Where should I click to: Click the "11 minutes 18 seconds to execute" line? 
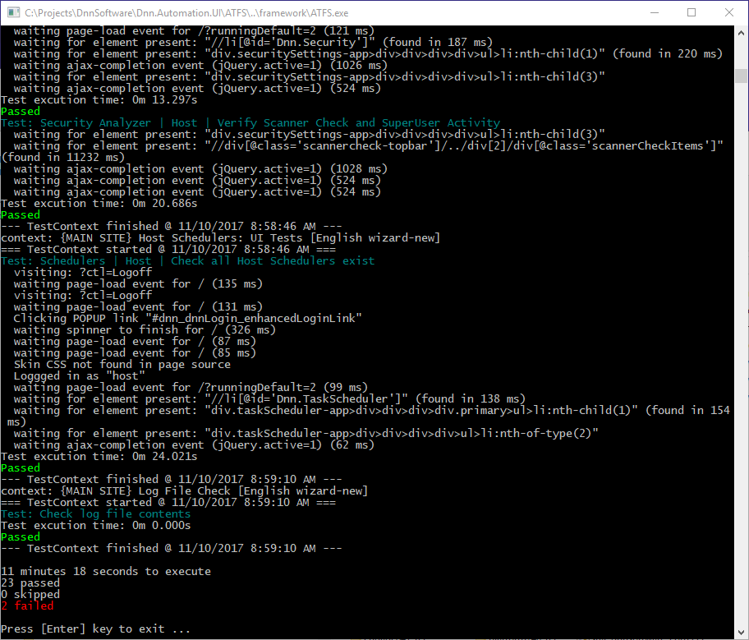tap(106, 571)
